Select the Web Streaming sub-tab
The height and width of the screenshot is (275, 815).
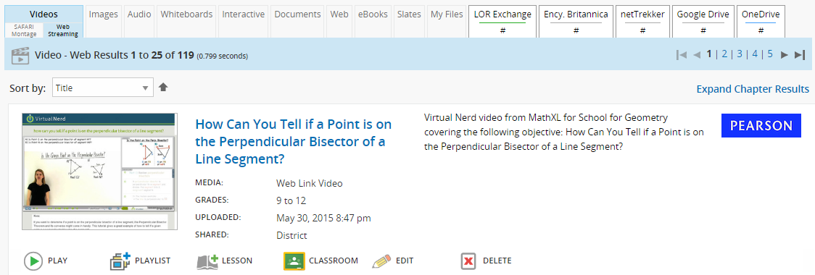[63, 30]
